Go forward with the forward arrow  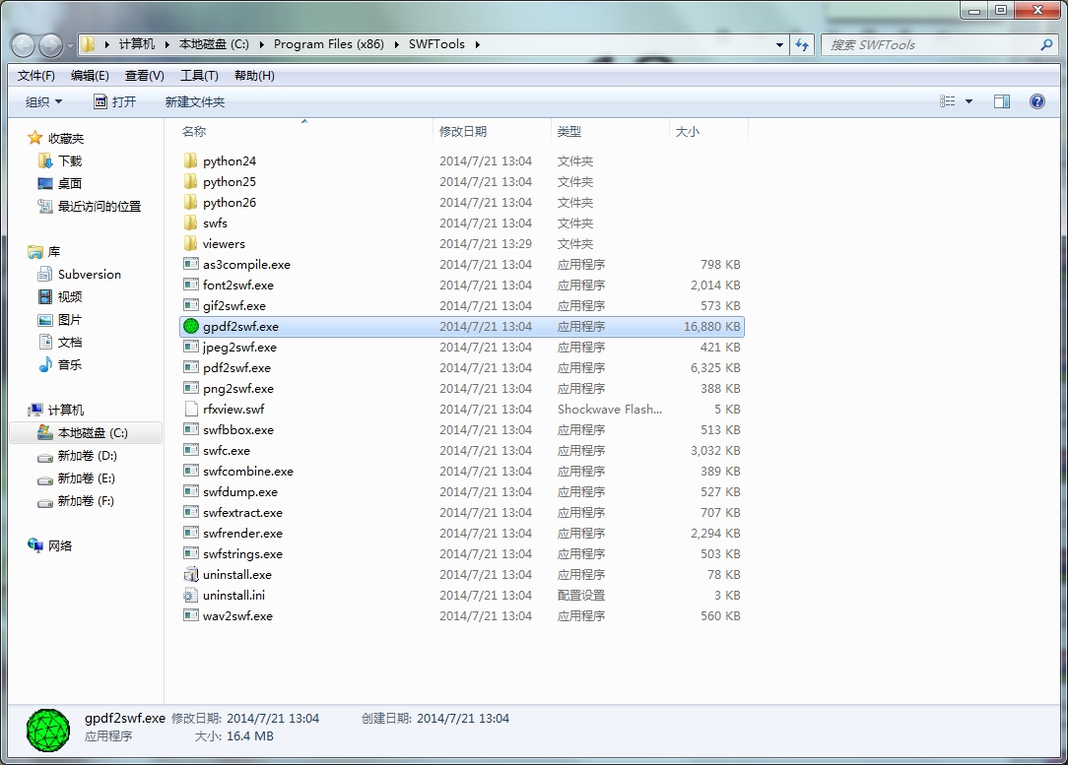pyautogui.click(x=50, y=45)
